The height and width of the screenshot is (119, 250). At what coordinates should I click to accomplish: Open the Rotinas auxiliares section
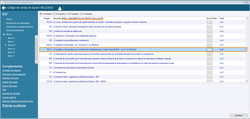point(14,106)
